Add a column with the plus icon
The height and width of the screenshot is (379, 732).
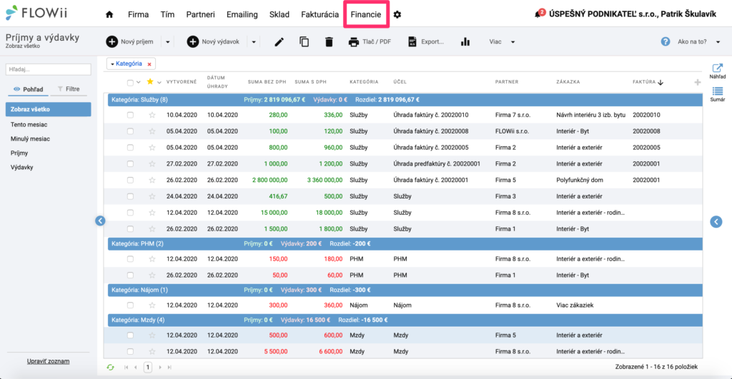(698, 82)
